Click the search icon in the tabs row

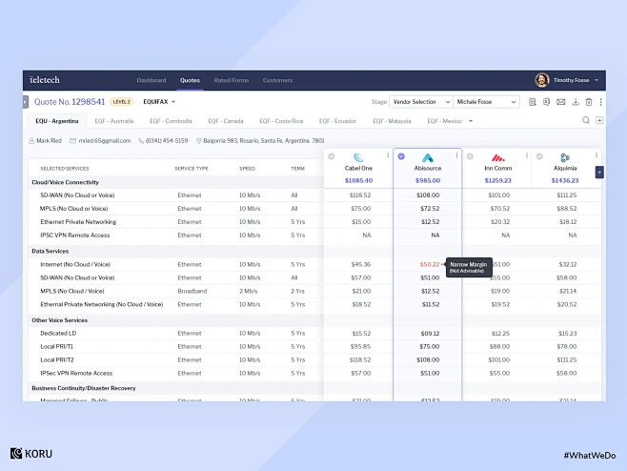[586, 121]
